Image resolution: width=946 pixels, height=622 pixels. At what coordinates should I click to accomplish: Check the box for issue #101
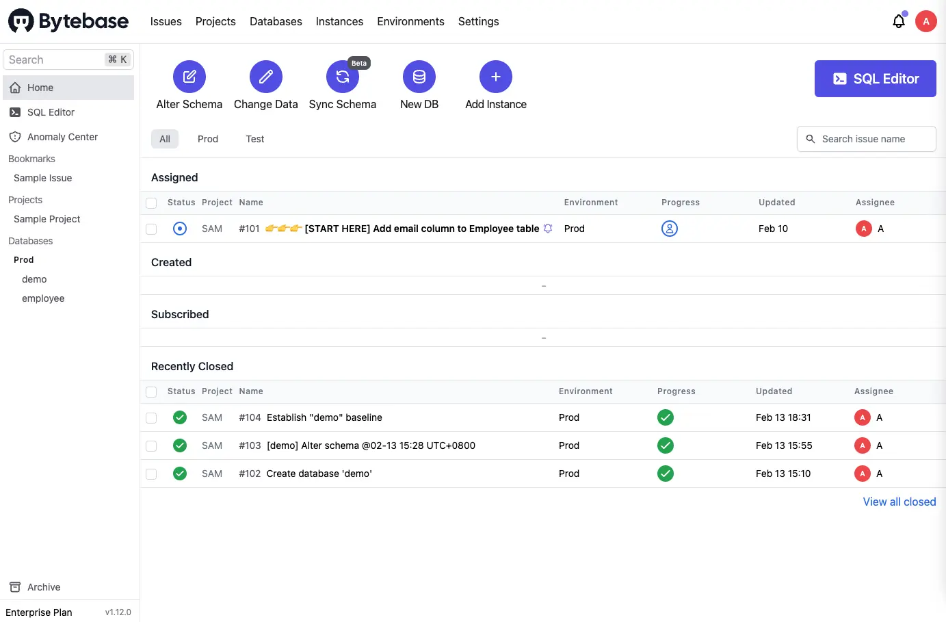[x=151, y=229]
